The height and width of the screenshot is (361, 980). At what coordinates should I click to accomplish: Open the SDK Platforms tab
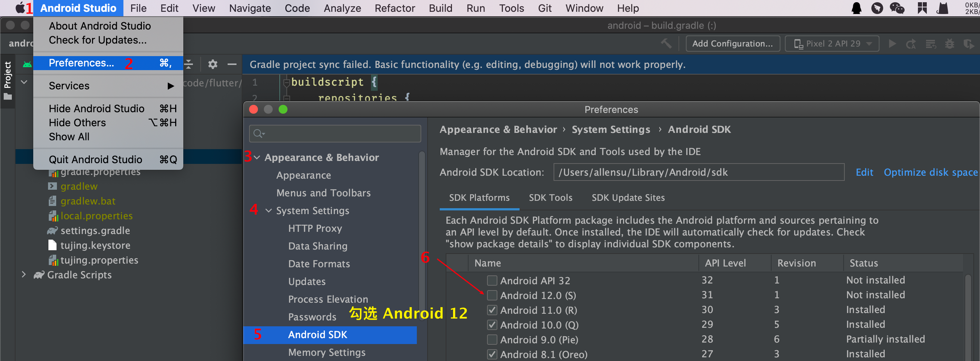coord(479,197)
